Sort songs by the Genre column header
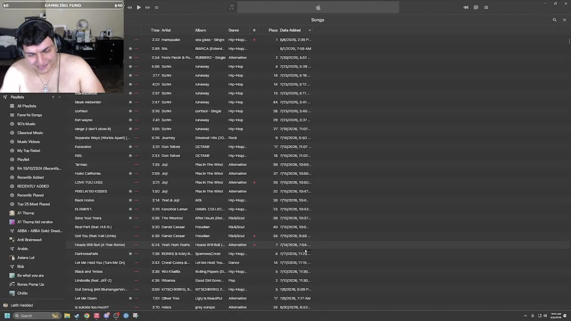Screen dimensions: 571x321 pyautogui.click(x=233, y=30)
